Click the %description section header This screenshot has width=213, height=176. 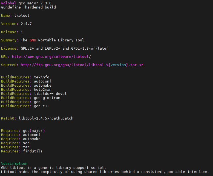point(14,163)
